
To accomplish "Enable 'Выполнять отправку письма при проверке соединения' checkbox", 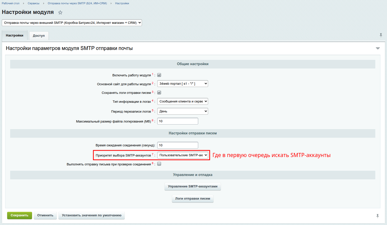I will [x=159, y=164].
